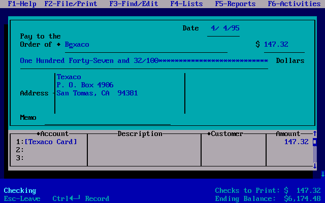
Task: Select the written amount line One Hundred Forty-Seven
Action: 144,61
